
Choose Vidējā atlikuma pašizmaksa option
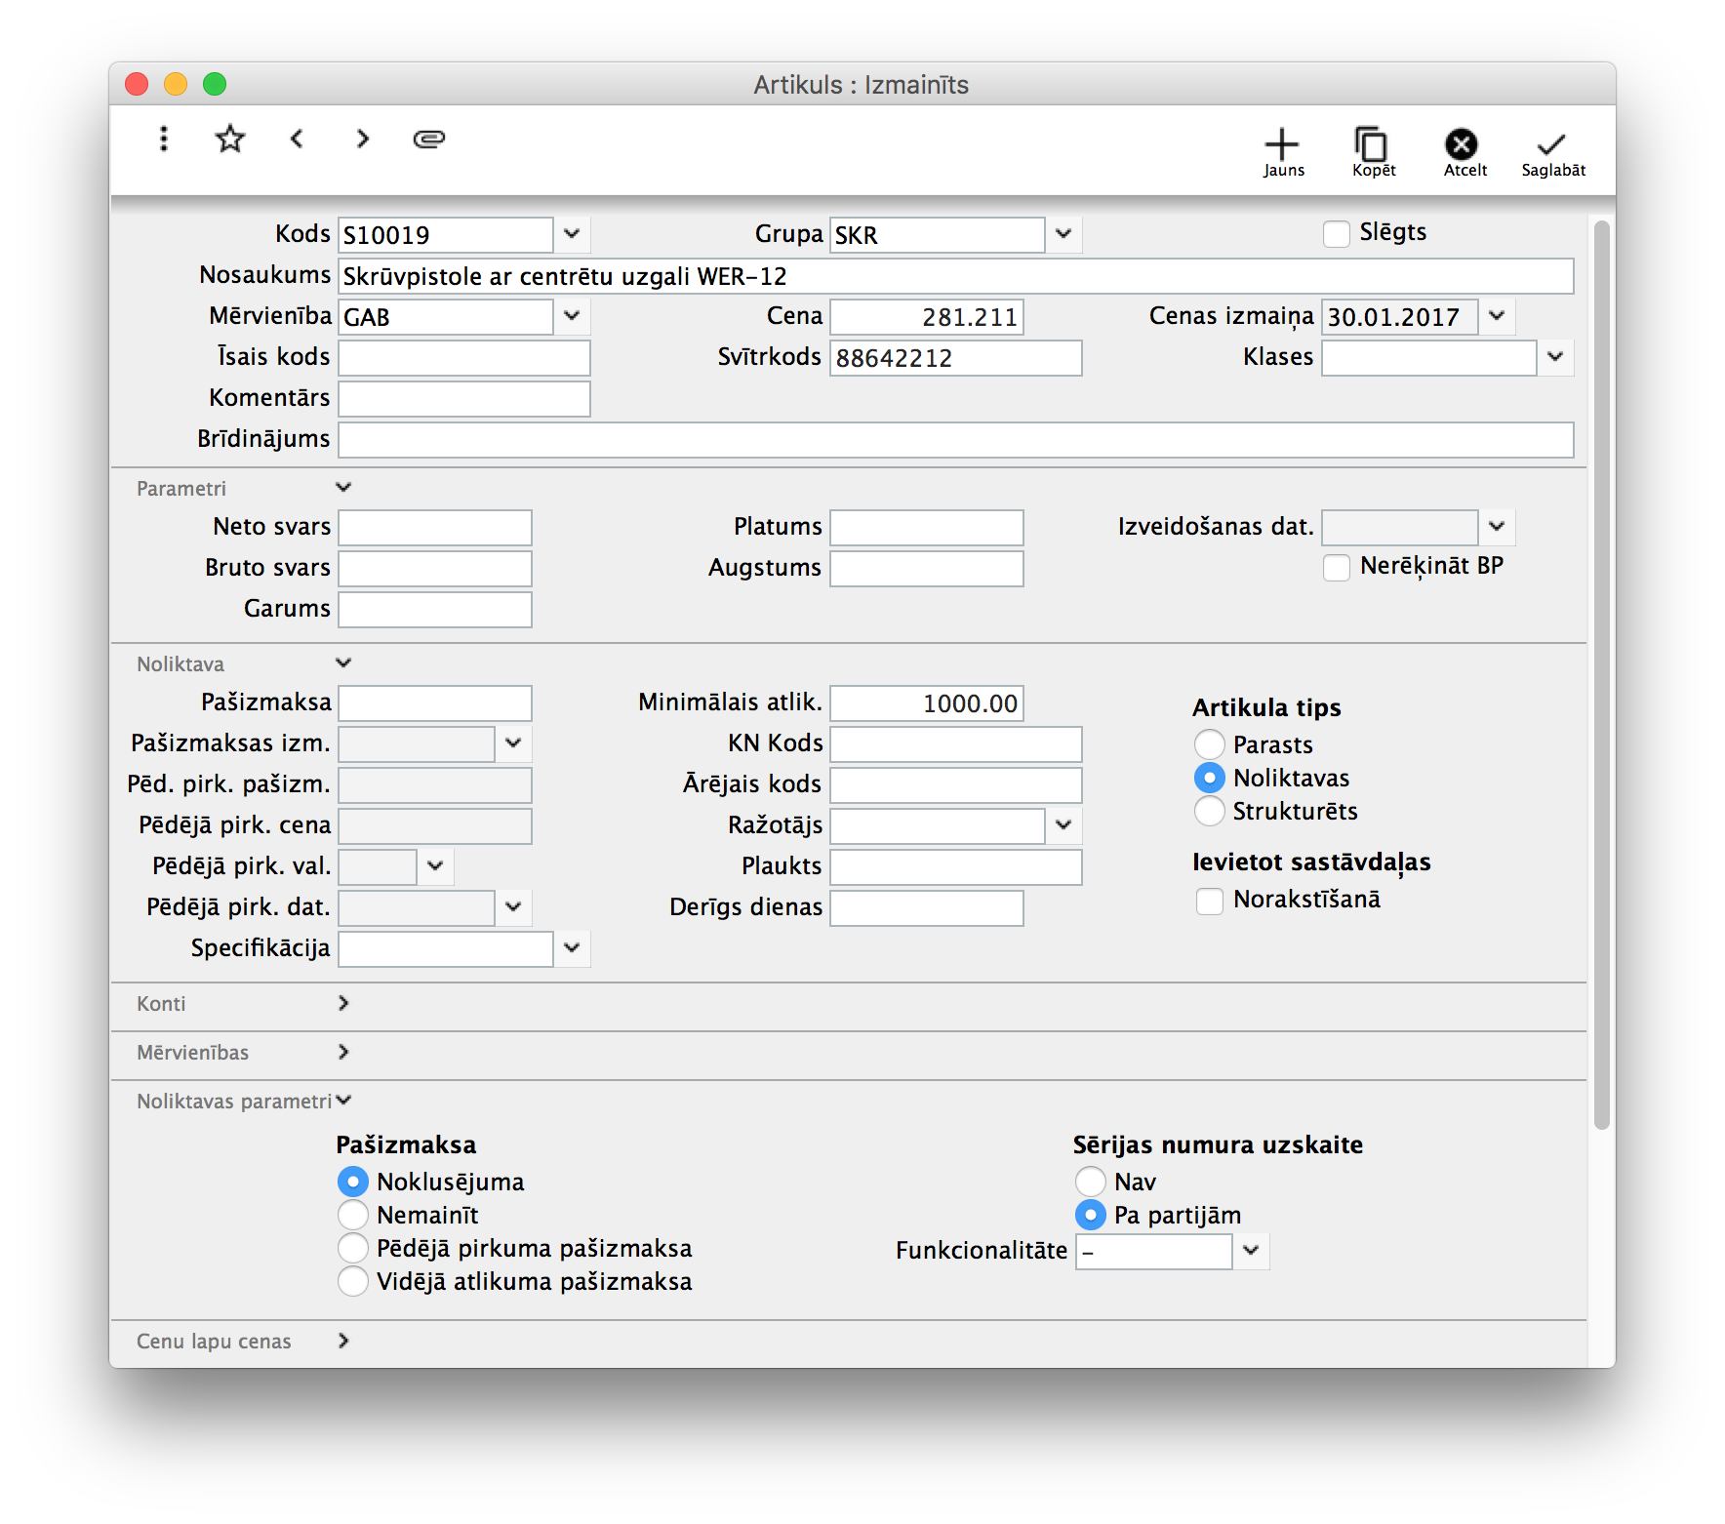(x=353, y=1282)
